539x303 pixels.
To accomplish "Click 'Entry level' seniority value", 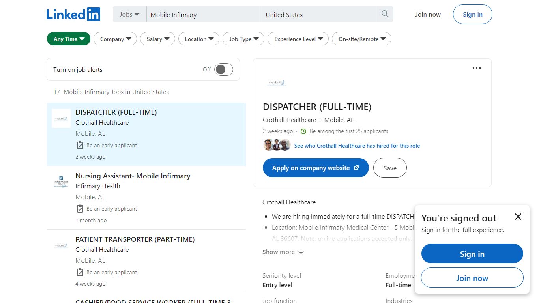I will point(277,285).
